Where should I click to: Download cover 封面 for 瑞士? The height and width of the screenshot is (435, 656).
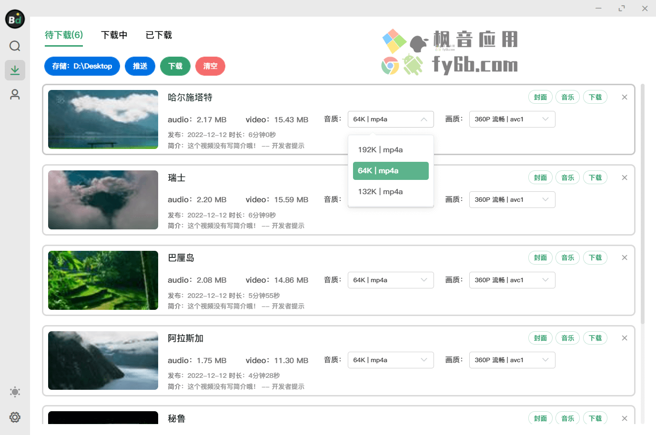click(540, 178)
